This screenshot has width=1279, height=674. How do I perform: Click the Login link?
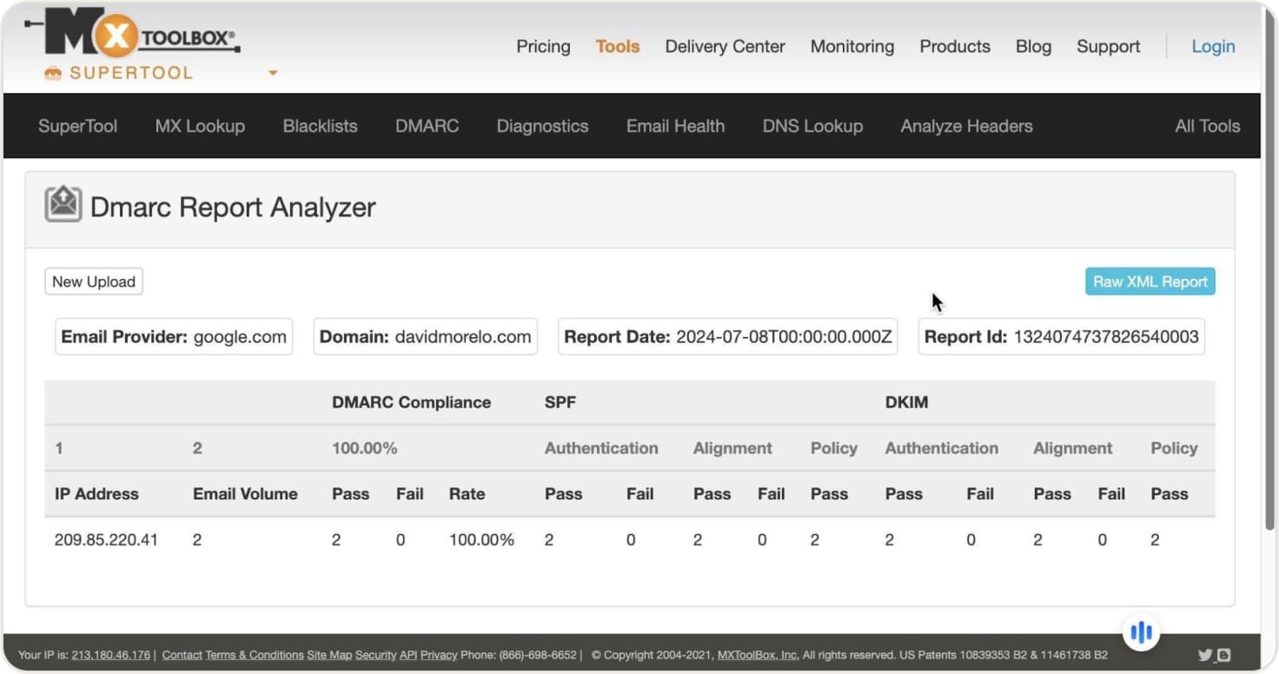coord(1213,47)
